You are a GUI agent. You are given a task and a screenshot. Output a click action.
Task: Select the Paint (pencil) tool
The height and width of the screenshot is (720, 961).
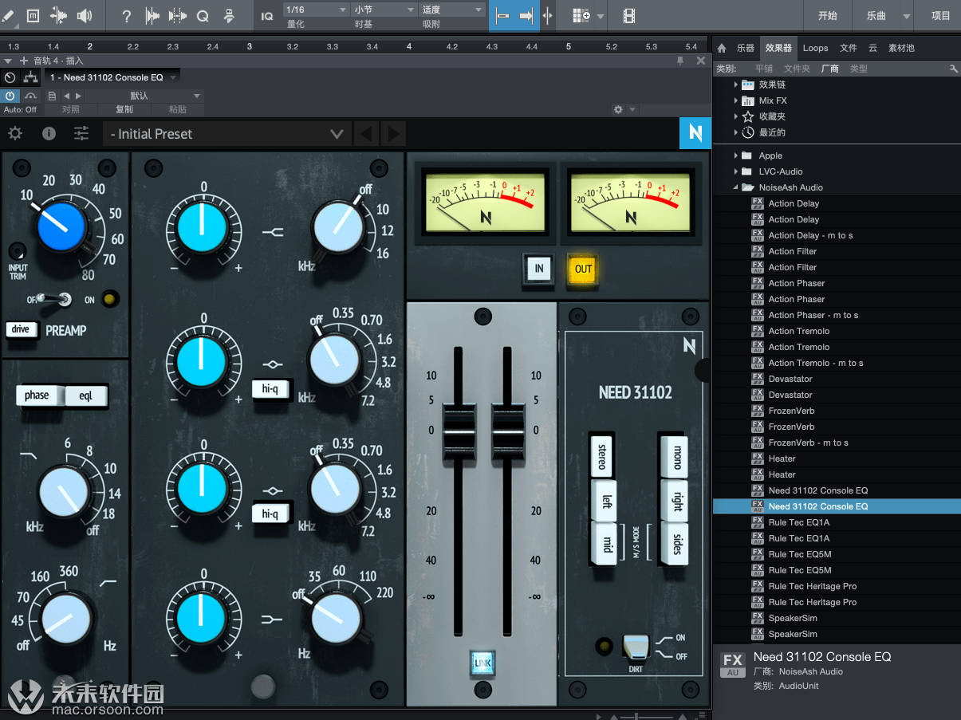6,15
